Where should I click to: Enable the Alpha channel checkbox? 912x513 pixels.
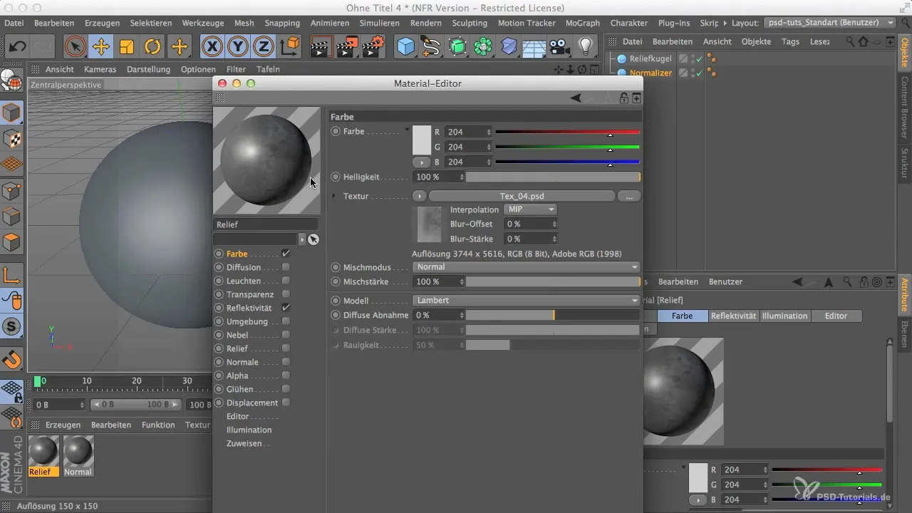click(286, 375)
